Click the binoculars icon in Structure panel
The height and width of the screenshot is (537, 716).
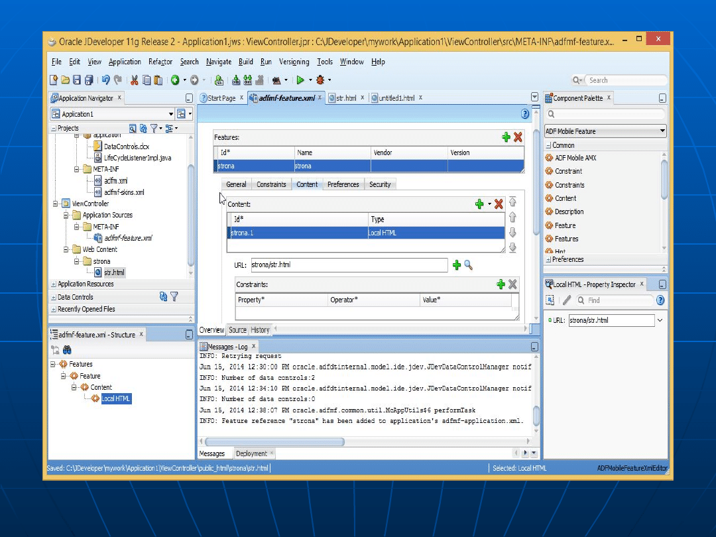point(67,350)
